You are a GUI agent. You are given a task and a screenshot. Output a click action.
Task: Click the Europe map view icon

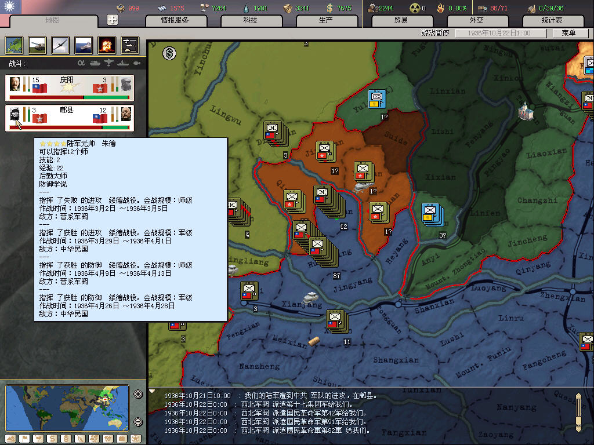(x=14, y=45)
